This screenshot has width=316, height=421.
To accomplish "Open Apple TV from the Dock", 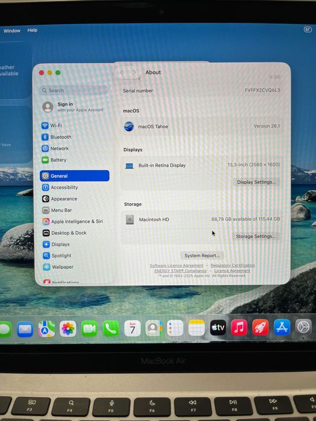I will click(218, 328).
